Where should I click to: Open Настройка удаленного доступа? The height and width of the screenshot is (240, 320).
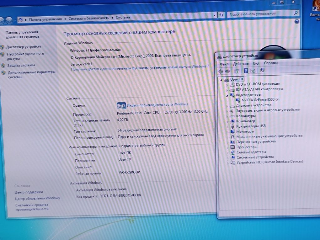[x=25, y=56]
